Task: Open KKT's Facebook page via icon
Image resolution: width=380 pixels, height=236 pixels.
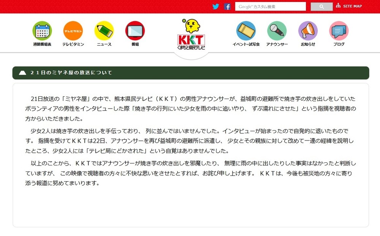Action: [227, 6]
